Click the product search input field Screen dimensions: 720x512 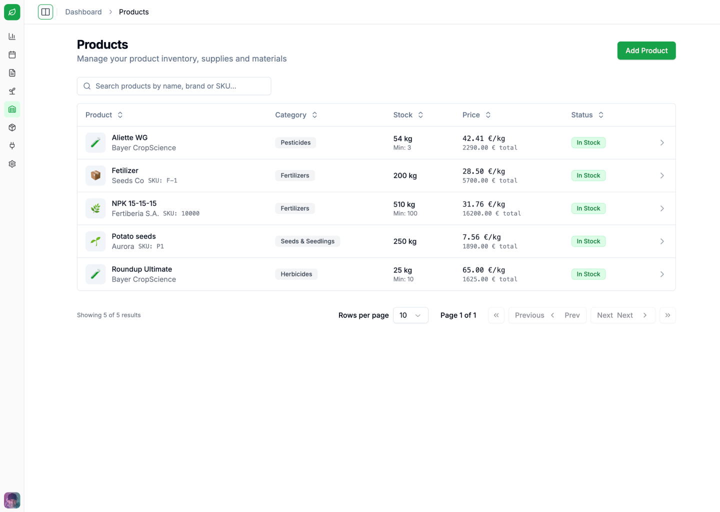tap(174, 85)
